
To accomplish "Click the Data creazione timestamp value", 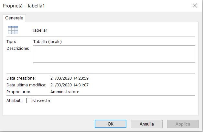I will pos(69,78).
